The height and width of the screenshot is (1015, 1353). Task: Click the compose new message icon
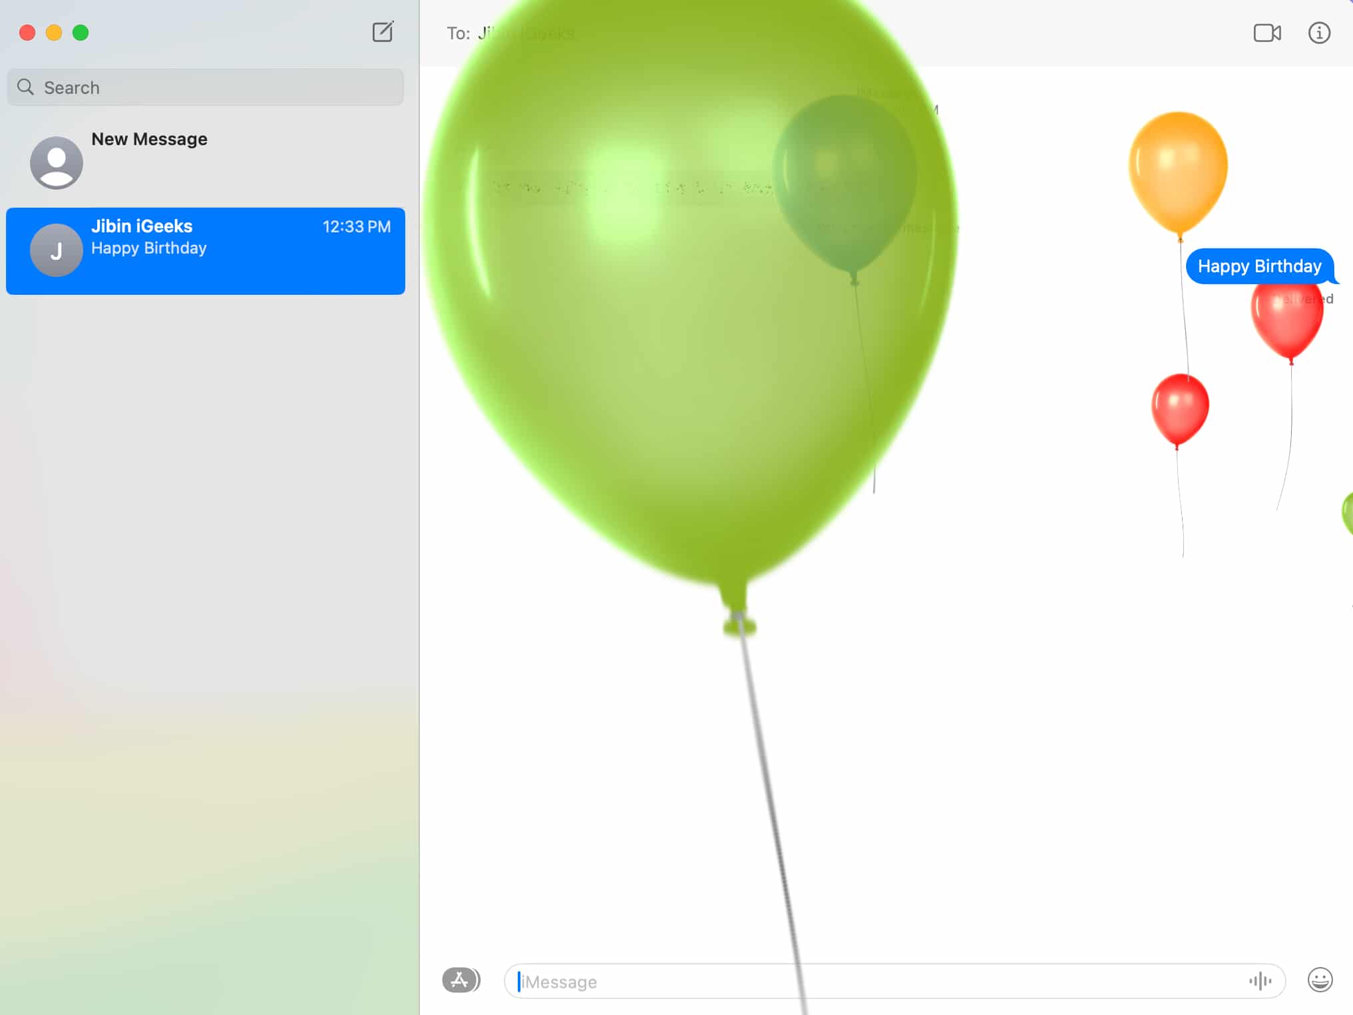tap(383, 31)
